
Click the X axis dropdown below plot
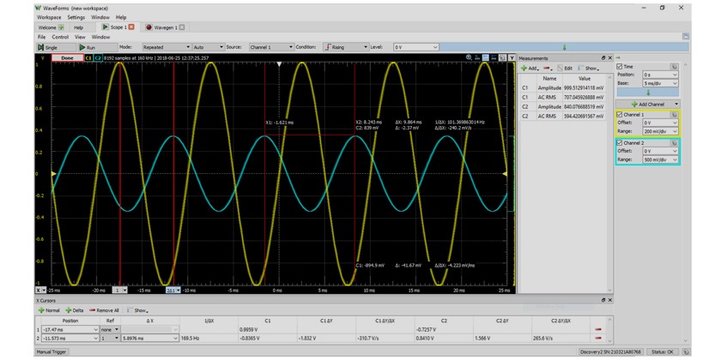[41, 291]
